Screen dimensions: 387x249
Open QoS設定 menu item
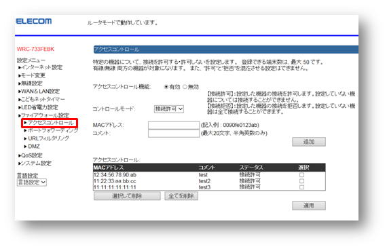tap(31, 155)
